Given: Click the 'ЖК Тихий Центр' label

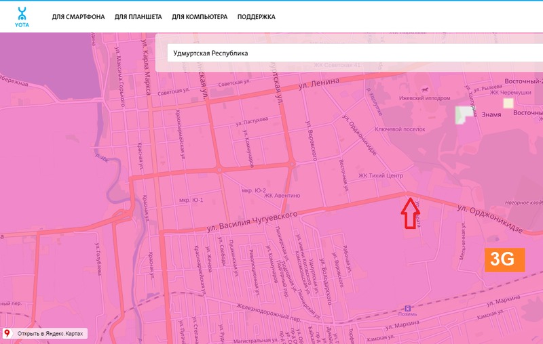Looking at the screenshot, I should pos(381,175).
